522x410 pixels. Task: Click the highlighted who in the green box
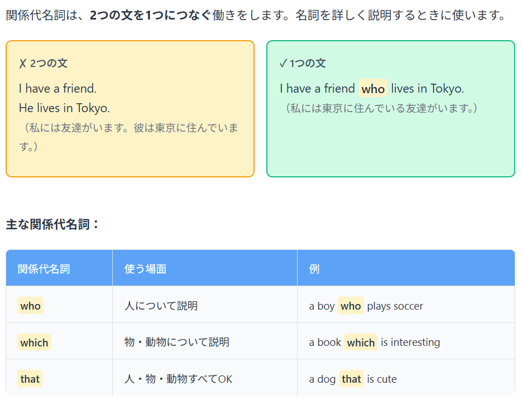(373, 89)
